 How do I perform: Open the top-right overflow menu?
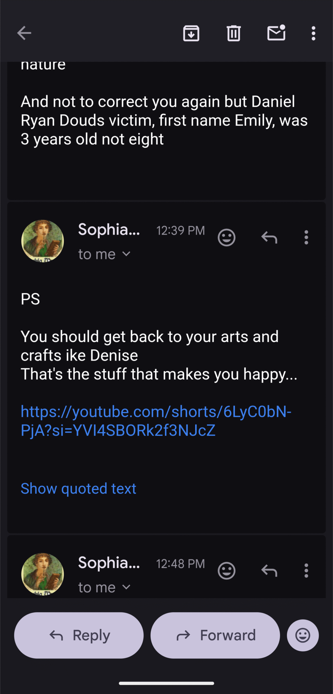pos(313,33)
